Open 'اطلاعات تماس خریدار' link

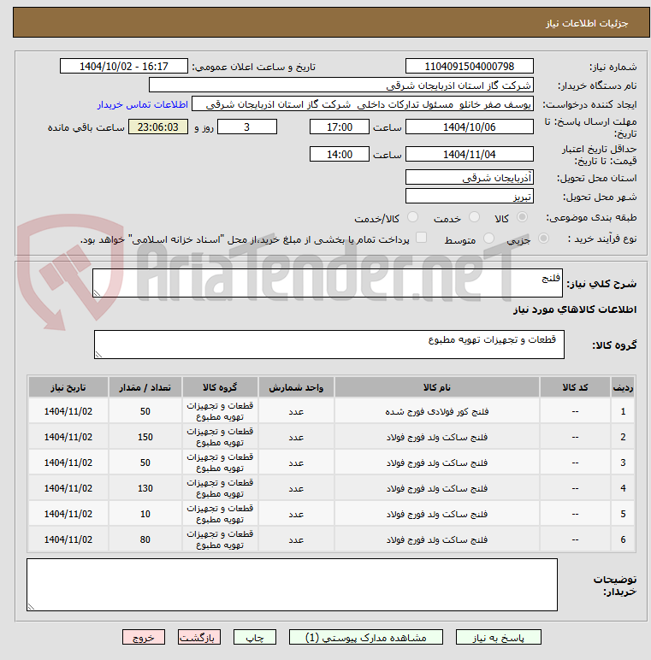coord(143,104)
